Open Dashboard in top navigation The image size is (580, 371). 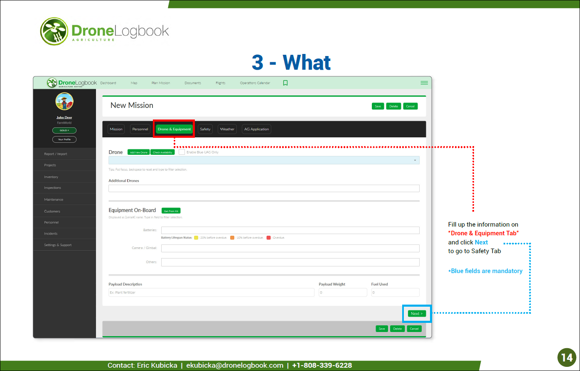(108, 83)
